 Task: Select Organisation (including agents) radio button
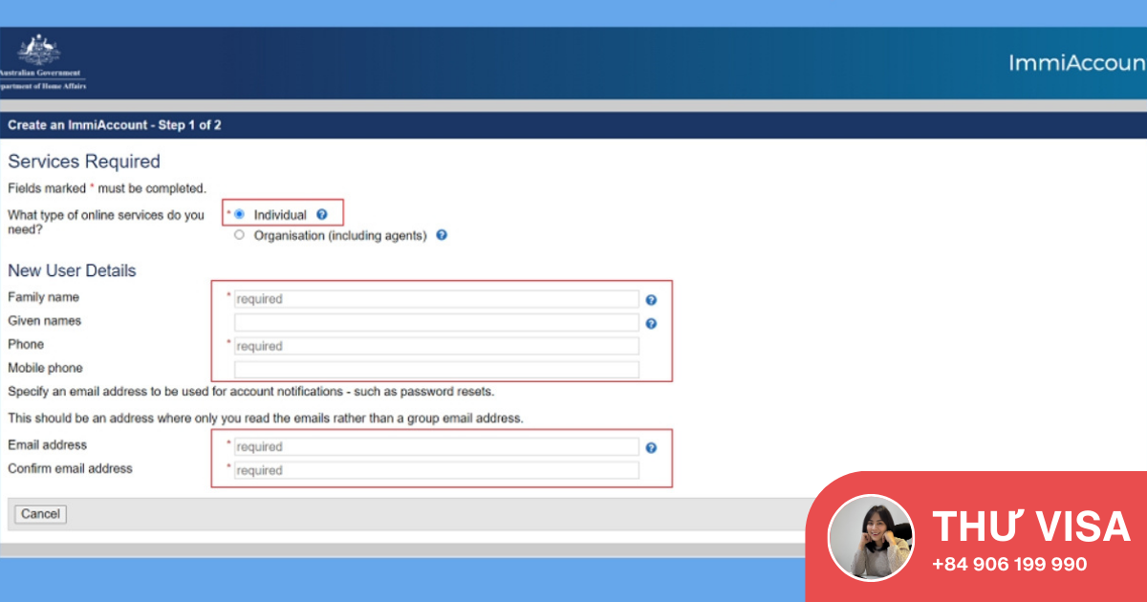(x=239, y=235)
